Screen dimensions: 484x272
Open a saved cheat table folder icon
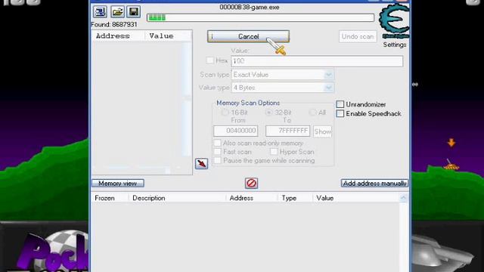(x=117, y=12)
